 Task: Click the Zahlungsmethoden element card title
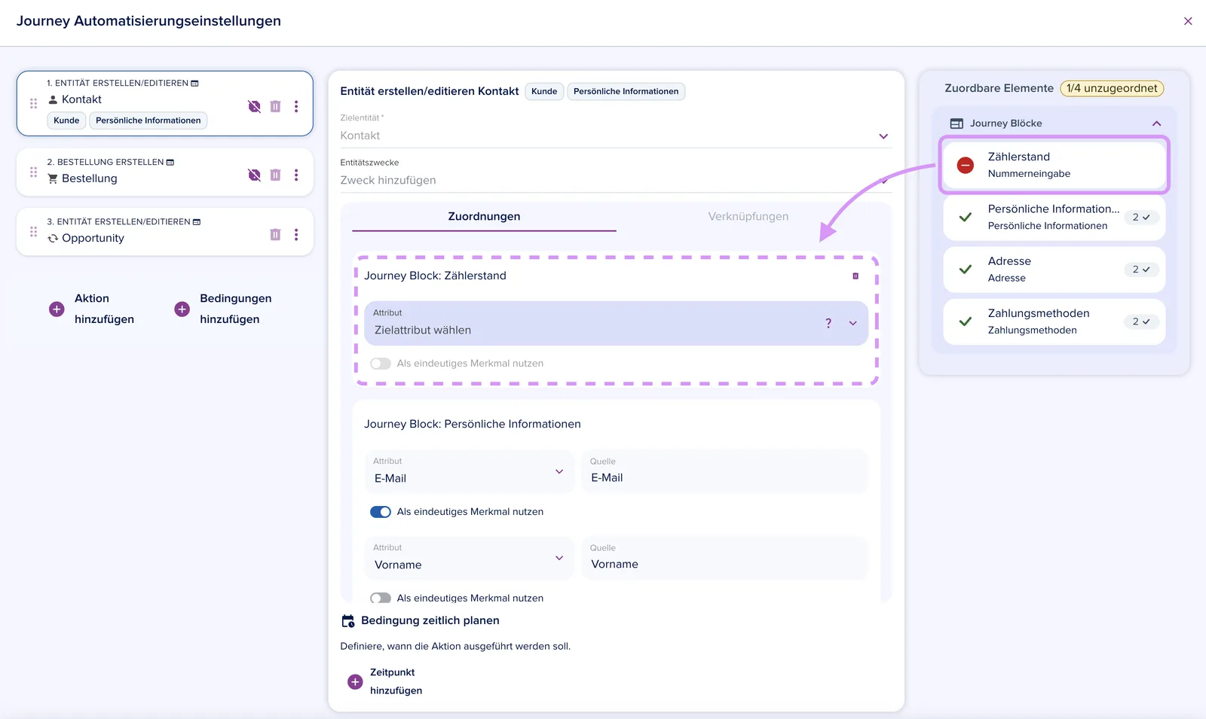tap(1039, 314)
